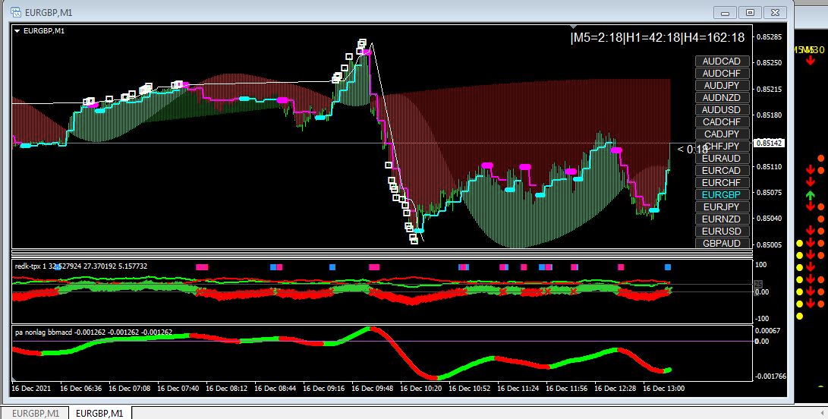Select the AUDNZD symbol button
Image resolution: width=828 pixels, height=419 pixels.
[x=722, y=98]
